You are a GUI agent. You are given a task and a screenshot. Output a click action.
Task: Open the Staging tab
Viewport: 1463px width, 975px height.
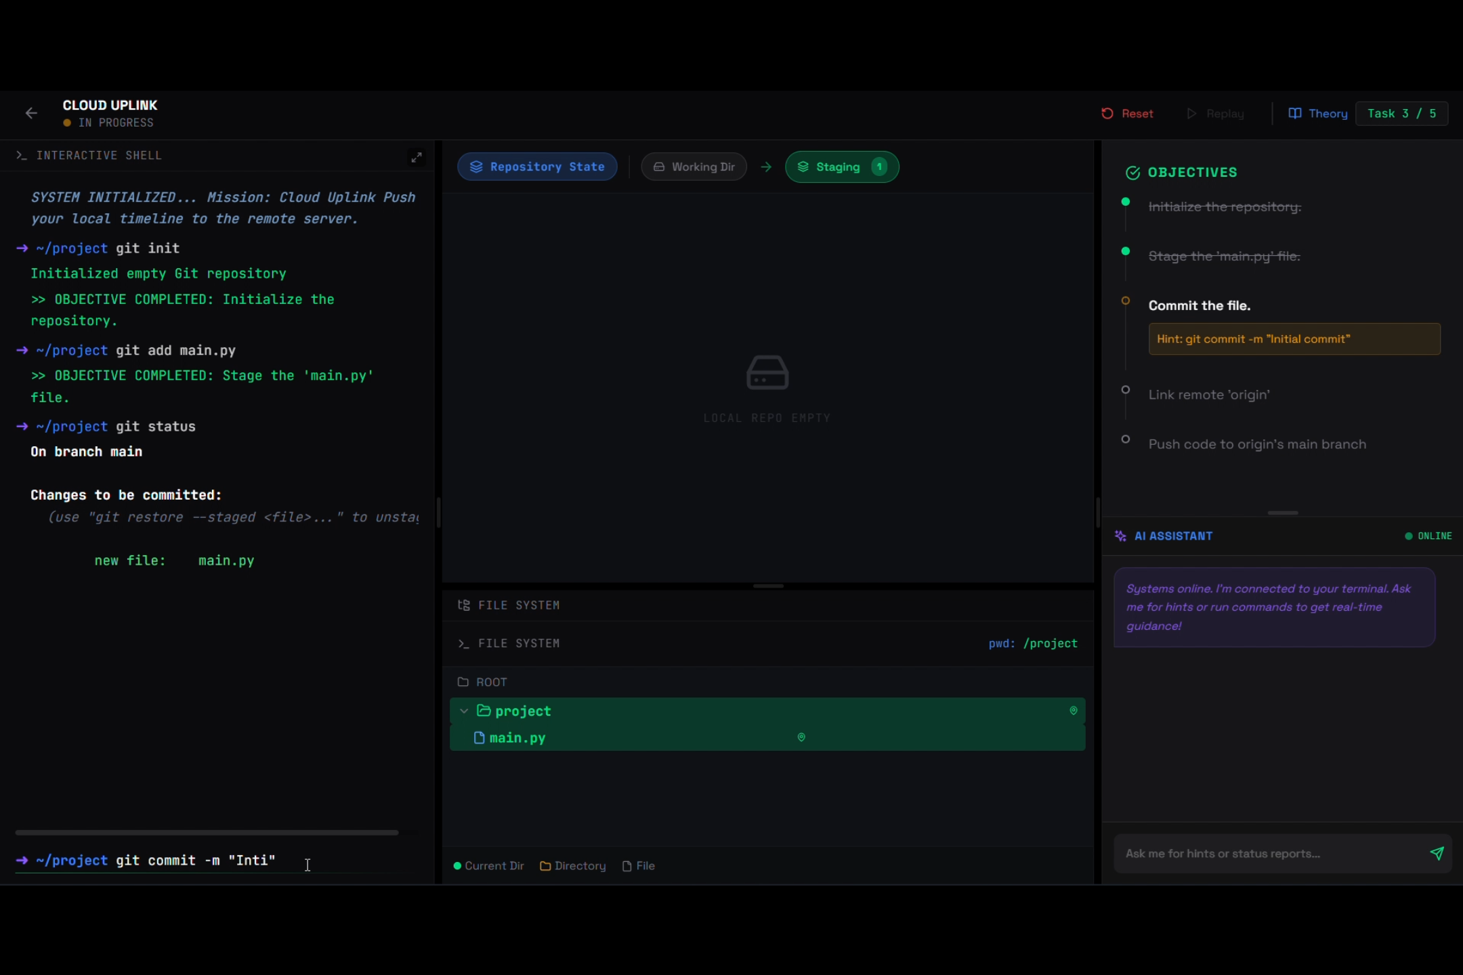click(x=841, y=167)
